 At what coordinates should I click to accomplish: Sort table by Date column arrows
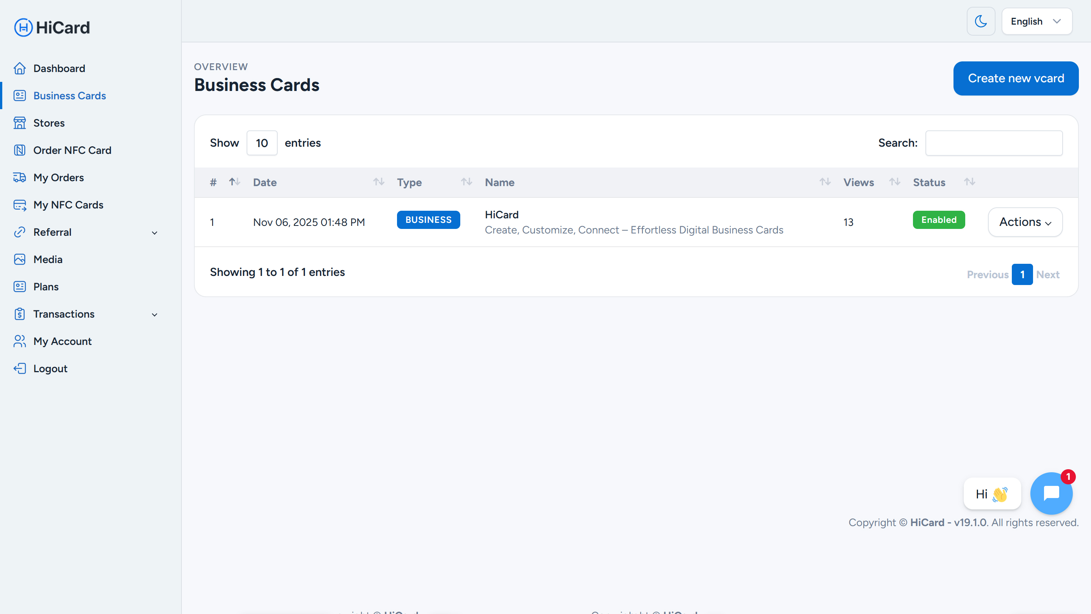(379, 182)
